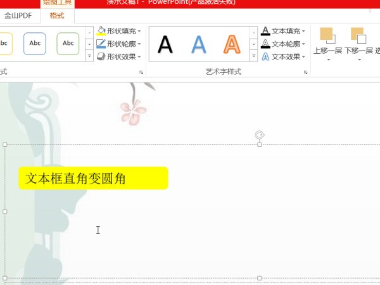
Task: Choose the blue WordArt style A
Action: [199, 44]
